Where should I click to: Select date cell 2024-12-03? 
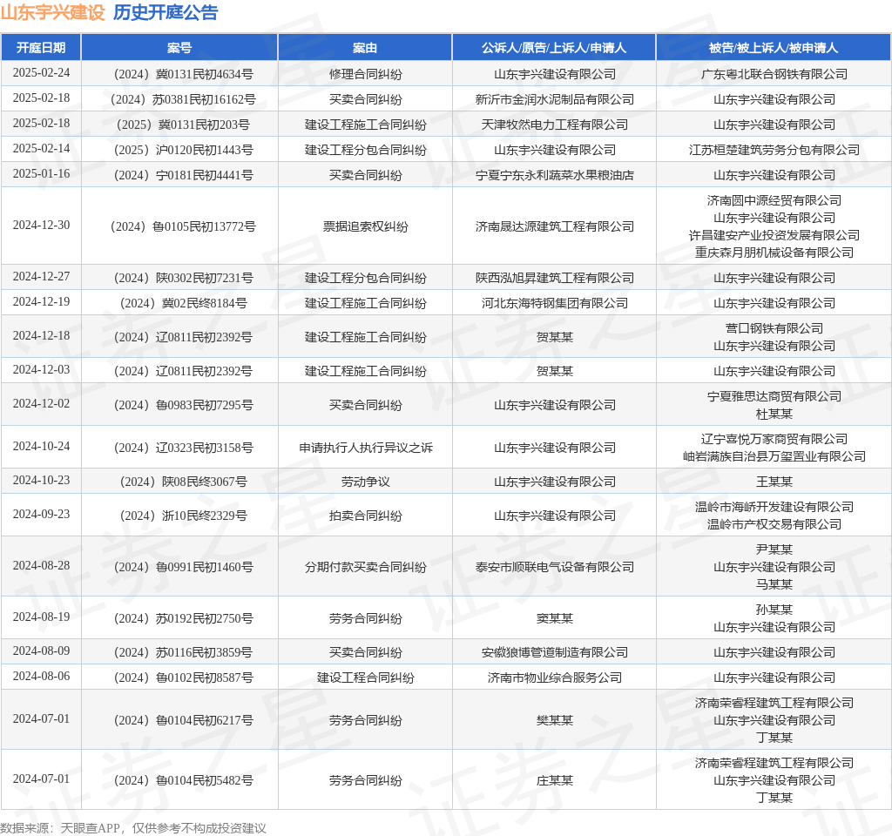pyautogui.click(x=41, y=370)
